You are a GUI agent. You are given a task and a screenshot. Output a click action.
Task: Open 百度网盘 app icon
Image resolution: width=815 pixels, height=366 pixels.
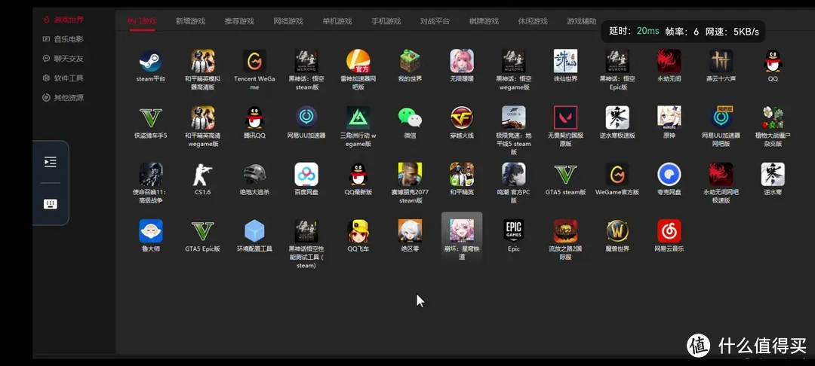pos(306,174)
